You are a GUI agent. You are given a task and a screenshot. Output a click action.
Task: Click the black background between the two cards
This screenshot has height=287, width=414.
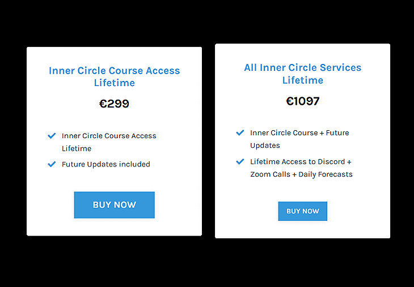(208, 142)
